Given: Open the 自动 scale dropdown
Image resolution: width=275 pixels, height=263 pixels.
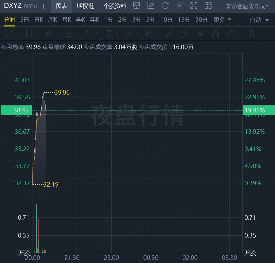Looking at the screenshot, I should 259,20.
